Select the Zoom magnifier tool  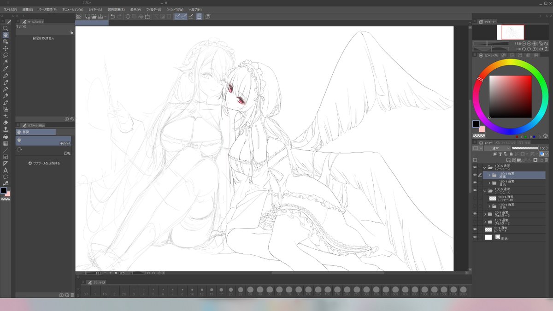6,28
